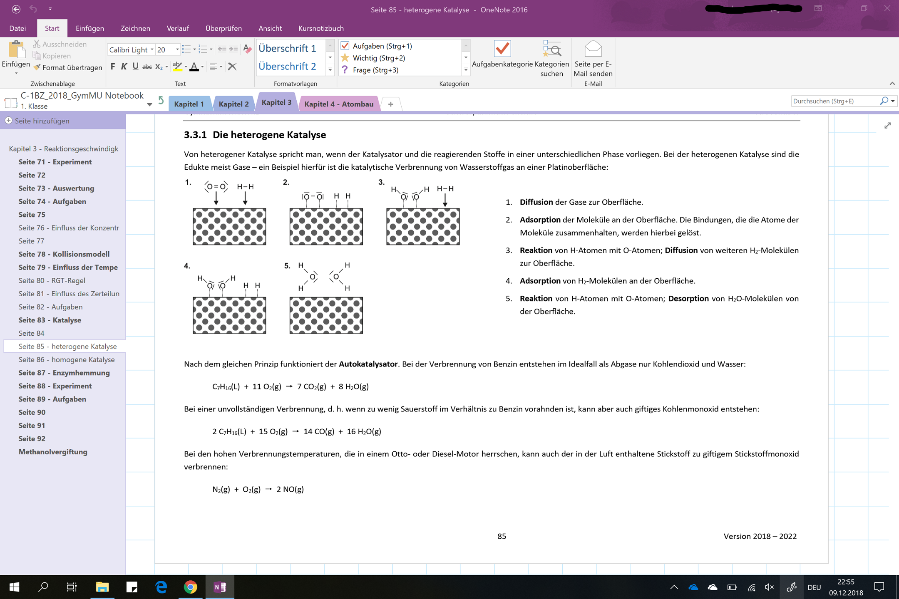Switch to Kapitel 4 - Atombau section
This screenshot has height=599, width=899.
tap(338, 104)
